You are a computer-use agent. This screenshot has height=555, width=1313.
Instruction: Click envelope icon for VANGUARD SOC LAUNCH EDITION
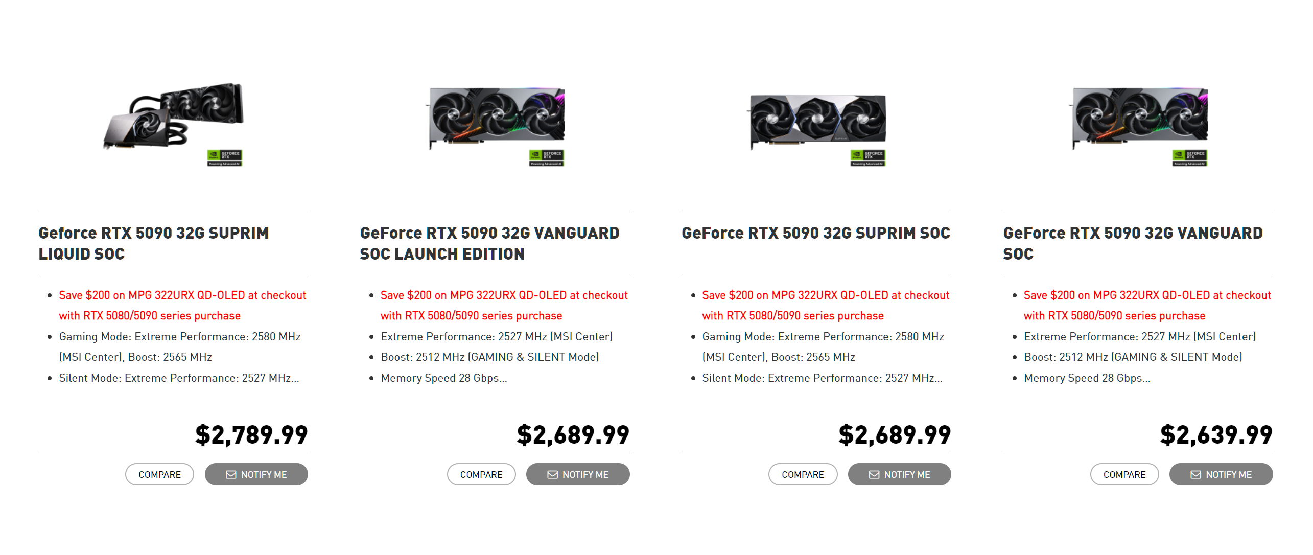(x=552, y=475)
